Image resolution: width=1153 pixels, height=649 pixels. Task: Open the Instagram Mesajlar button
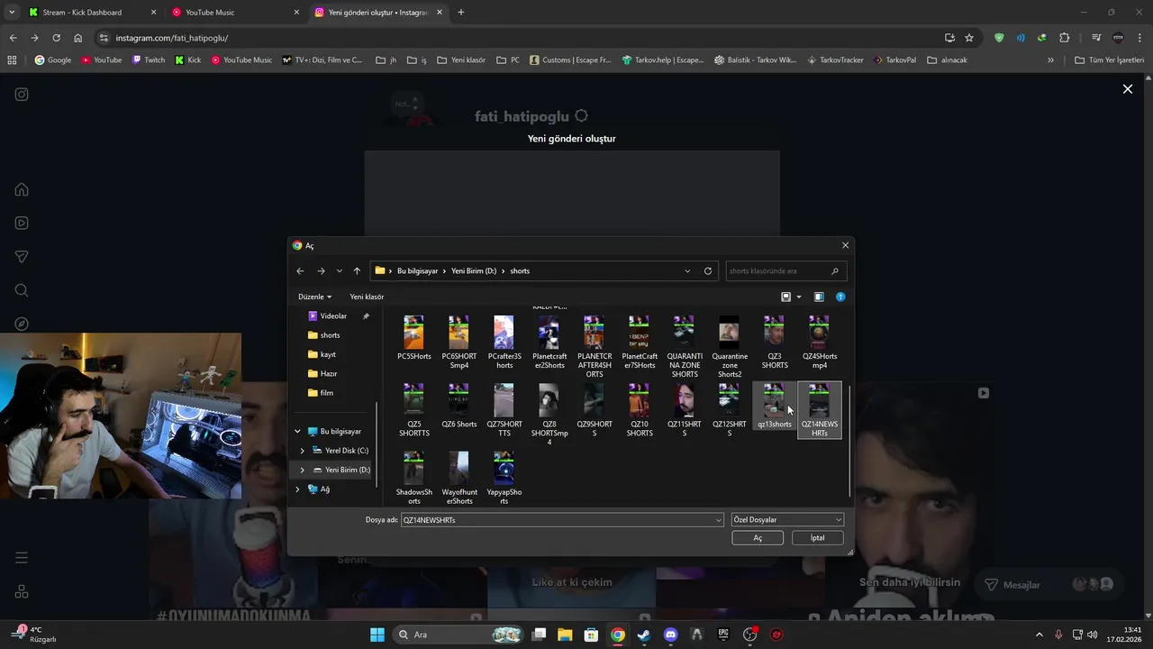click(1049, 585)
